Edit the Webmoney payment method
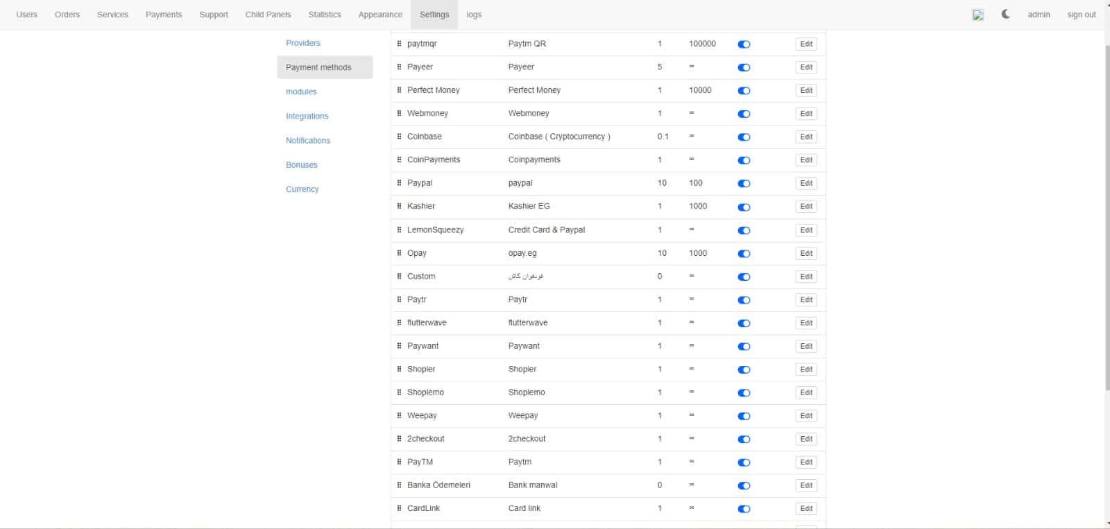 (x=805, y=114)
